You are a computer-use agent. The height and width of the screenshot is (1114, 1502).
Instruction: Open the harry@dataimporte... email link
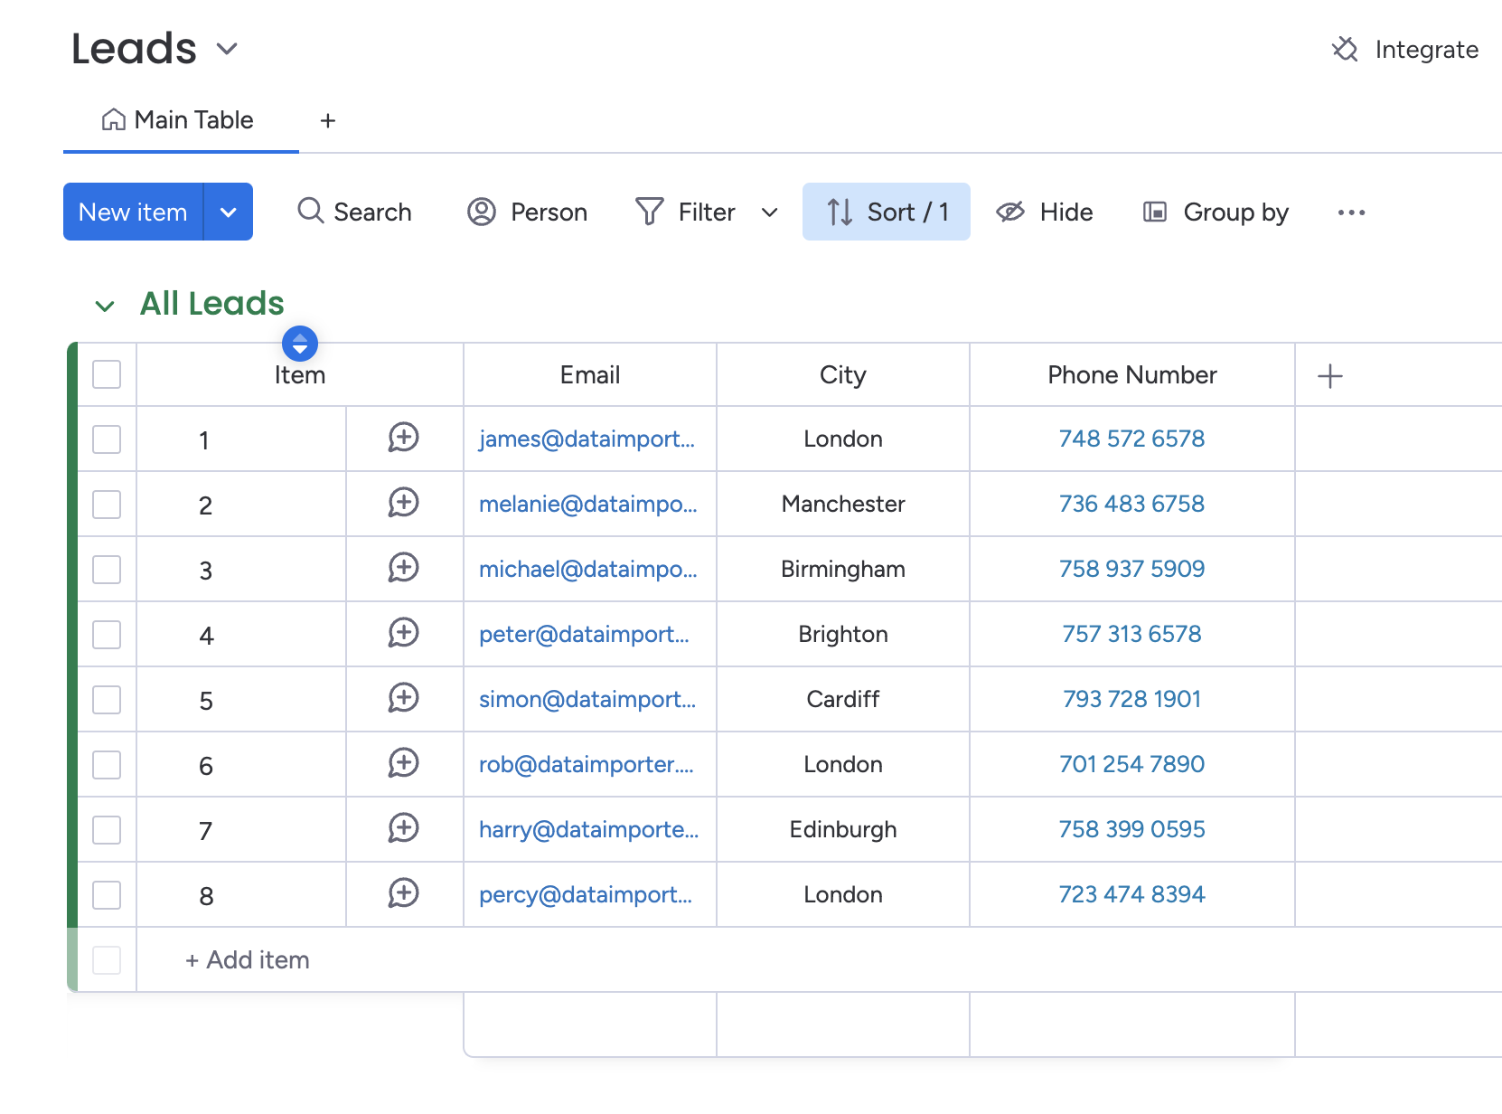589,829
